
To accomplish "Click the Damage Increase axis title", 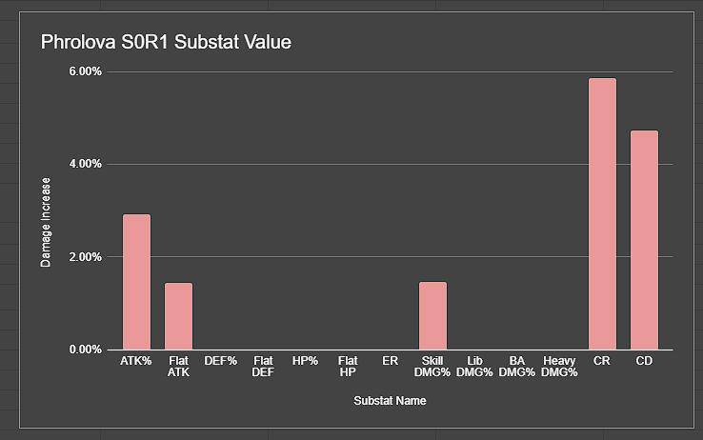I will coord(46,223).
